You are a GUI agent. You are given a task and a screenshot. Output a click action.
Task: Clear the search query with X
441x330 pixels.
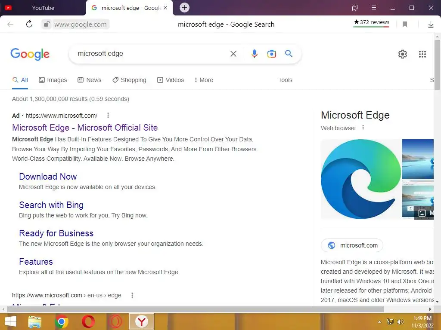[233, 54]
